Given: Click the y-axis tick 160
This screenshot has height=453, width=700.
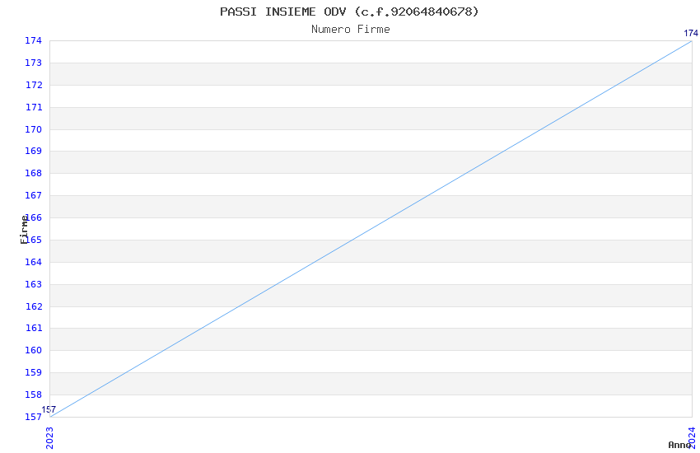Looking at the screenshot, I should click(34, 350).
